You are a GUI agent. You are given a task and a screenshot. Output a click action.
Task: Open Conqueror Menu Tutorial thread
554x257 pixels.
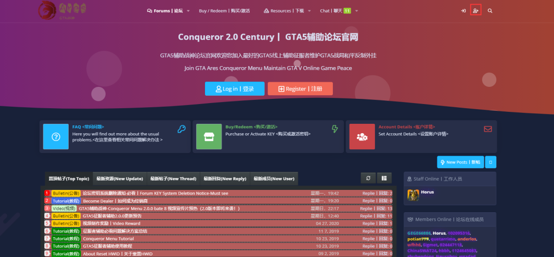coord(109,239)
